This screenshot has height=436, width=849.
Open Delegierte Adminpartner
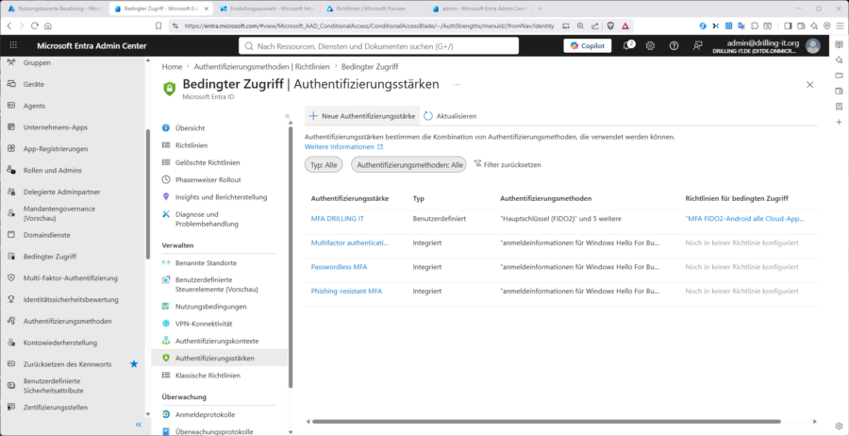coord(61,192)
